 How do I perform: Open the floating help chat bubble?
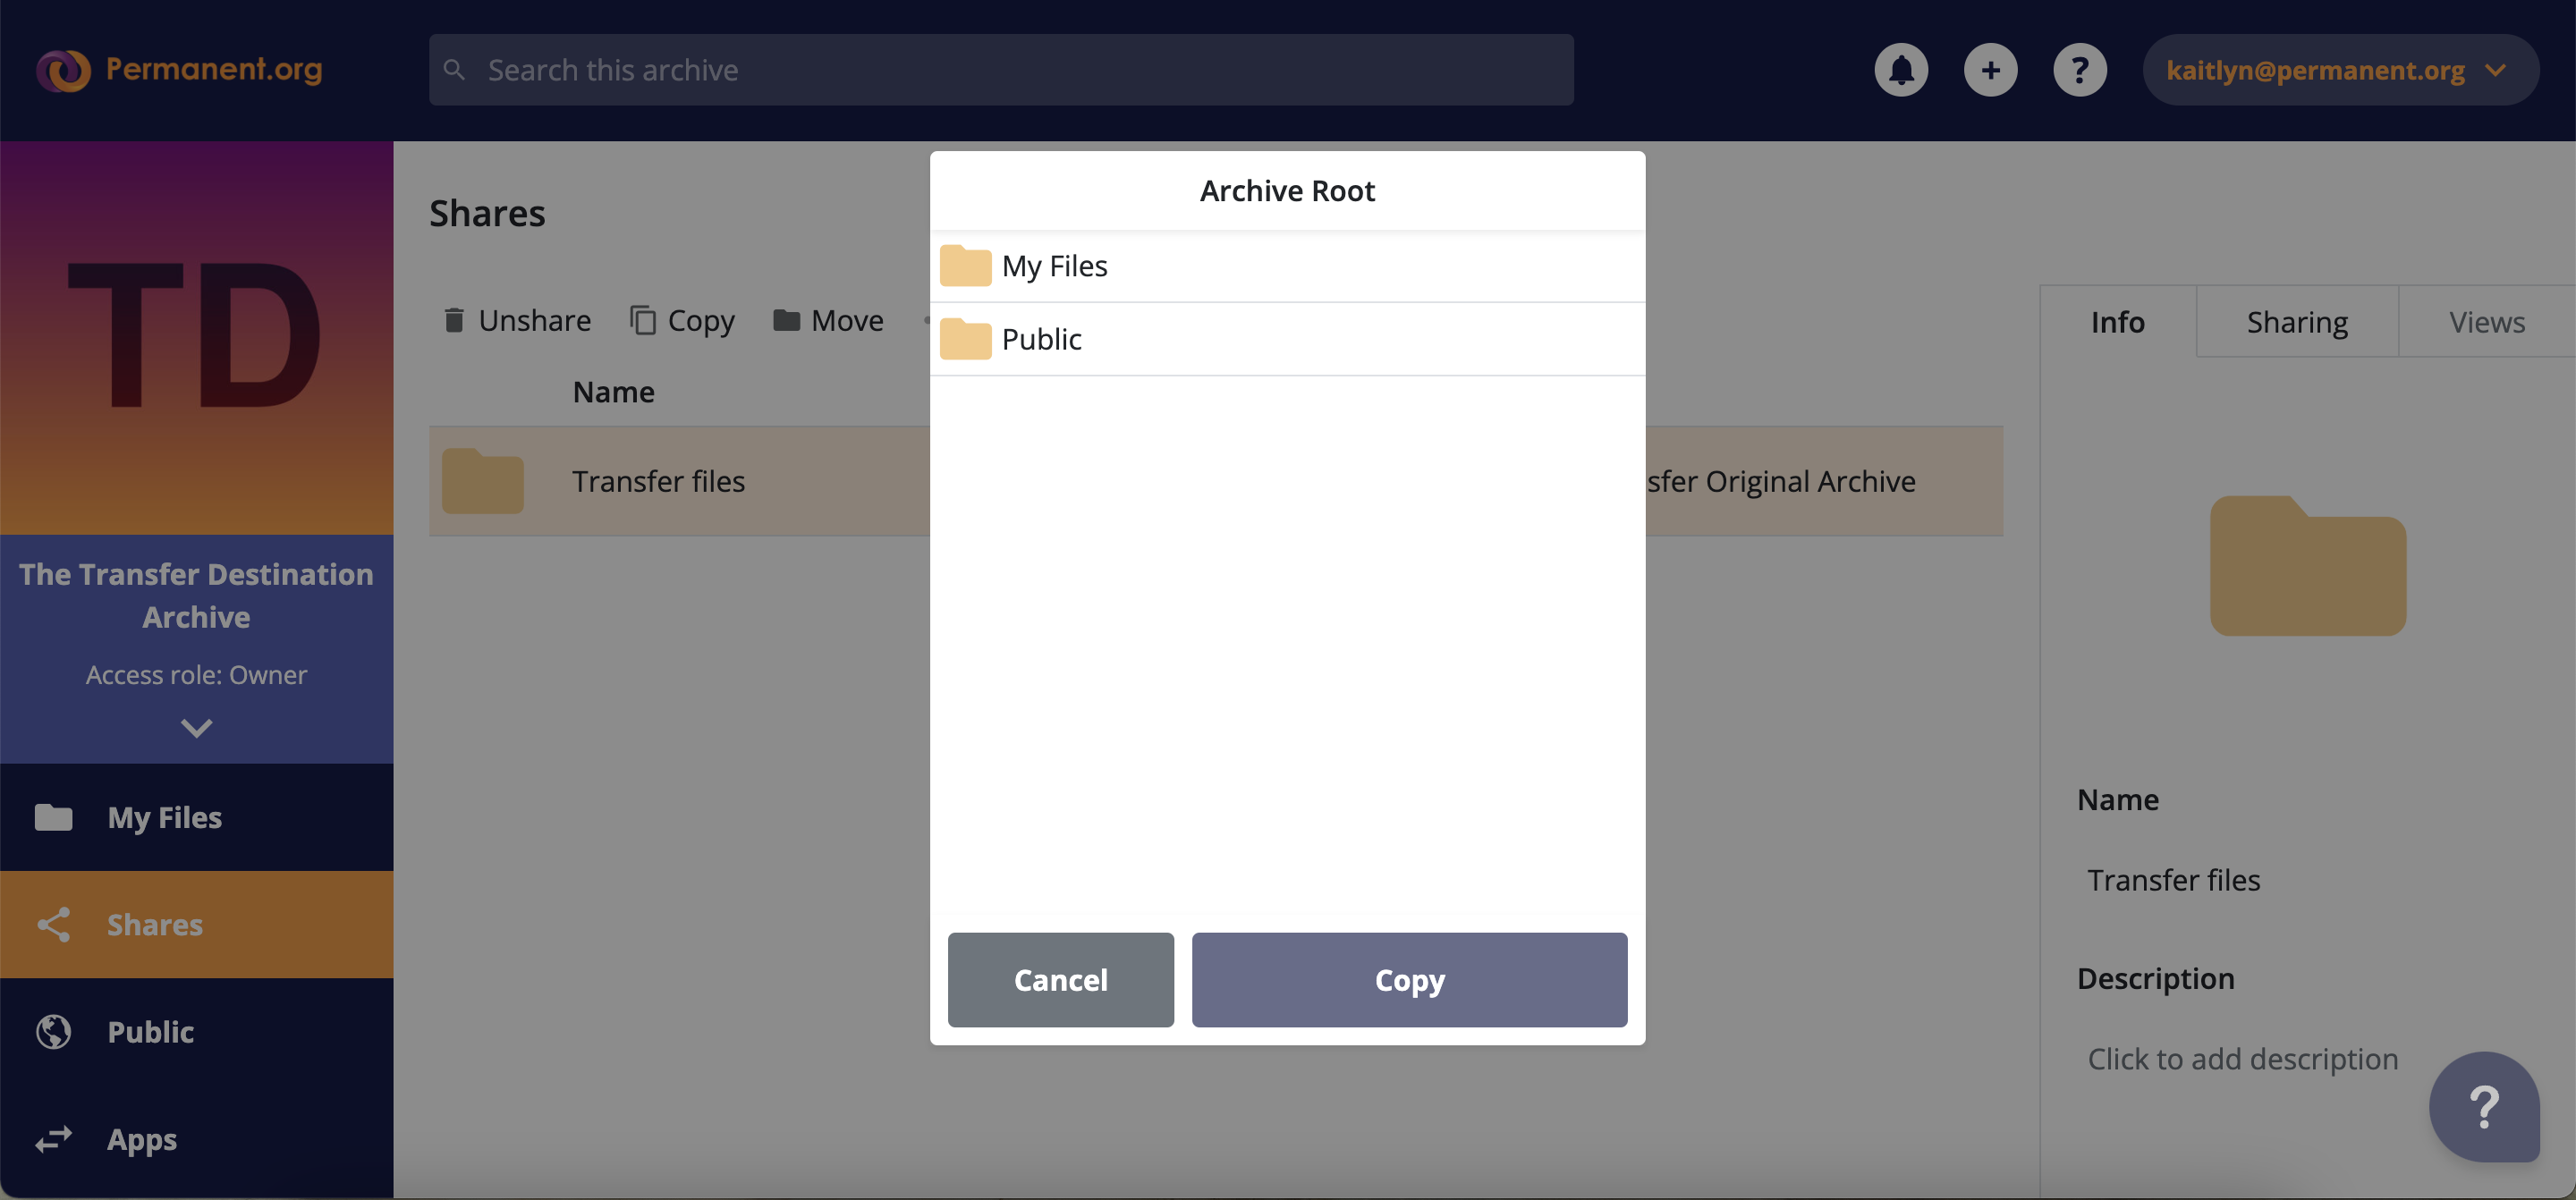coord(2483,1106)
